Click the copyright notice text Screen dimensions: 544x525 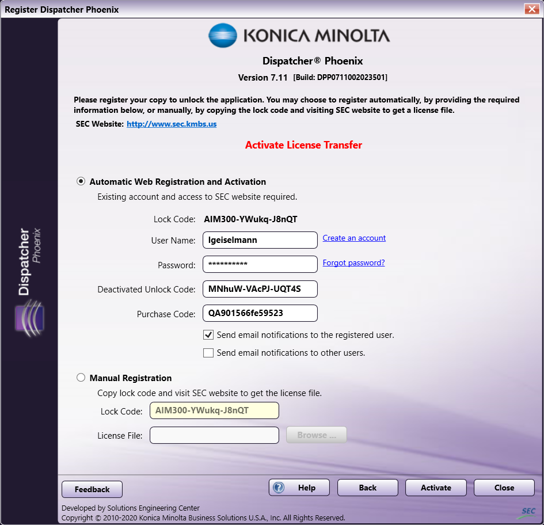(203, 518)
